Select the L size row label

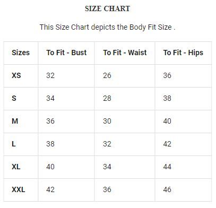point(14,144)
